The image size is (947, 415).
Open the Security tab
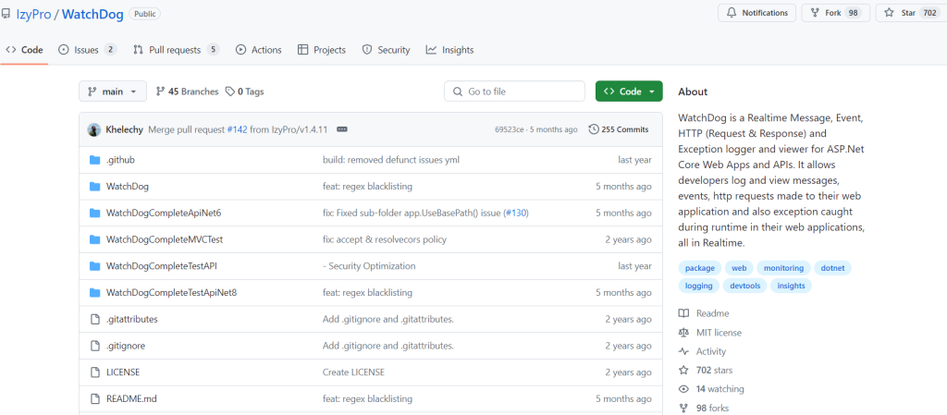(386, 50)
